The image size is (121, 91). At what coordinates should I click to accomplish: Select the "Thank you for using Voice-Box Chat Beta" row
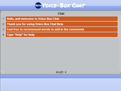click(62, 24)
